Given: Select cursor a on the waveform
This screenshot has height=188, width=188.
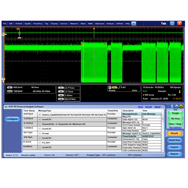Looking at the screenshot, I should [82, 44].
